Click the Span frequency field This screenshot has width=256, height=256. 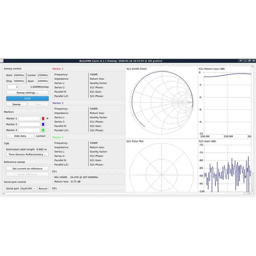point(43,81)
